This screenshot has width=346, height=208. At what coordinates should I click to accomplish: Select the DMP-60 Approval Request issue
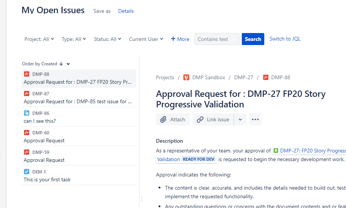(79, 137)
